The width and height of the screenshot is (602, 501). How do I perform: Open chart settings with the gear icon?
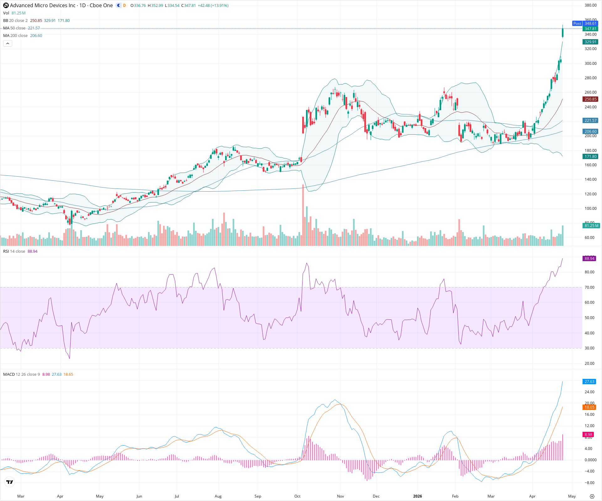pos(593,496)
